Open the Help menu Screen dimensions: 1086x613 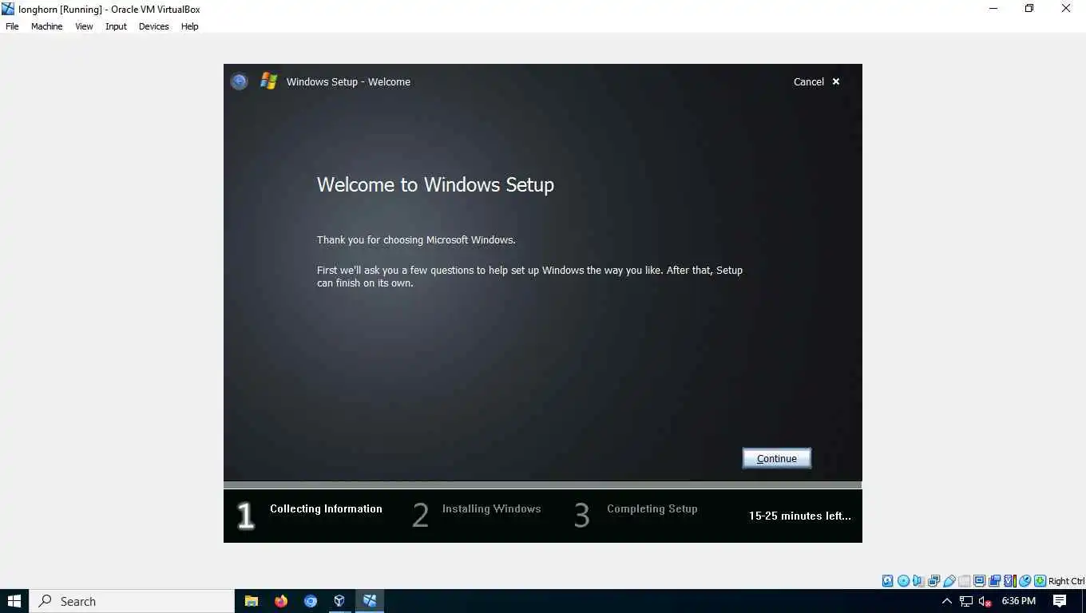(x=189, y=26)
